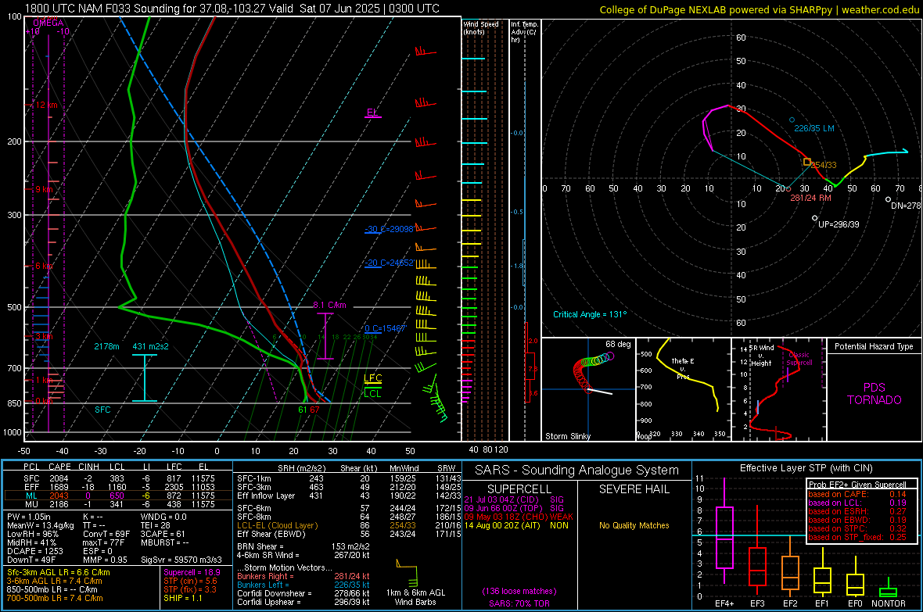Viewport: 923px width, 612px height.
Task: Click the Effective Layer STP (with CIN) title
Action: pos(806,468)
